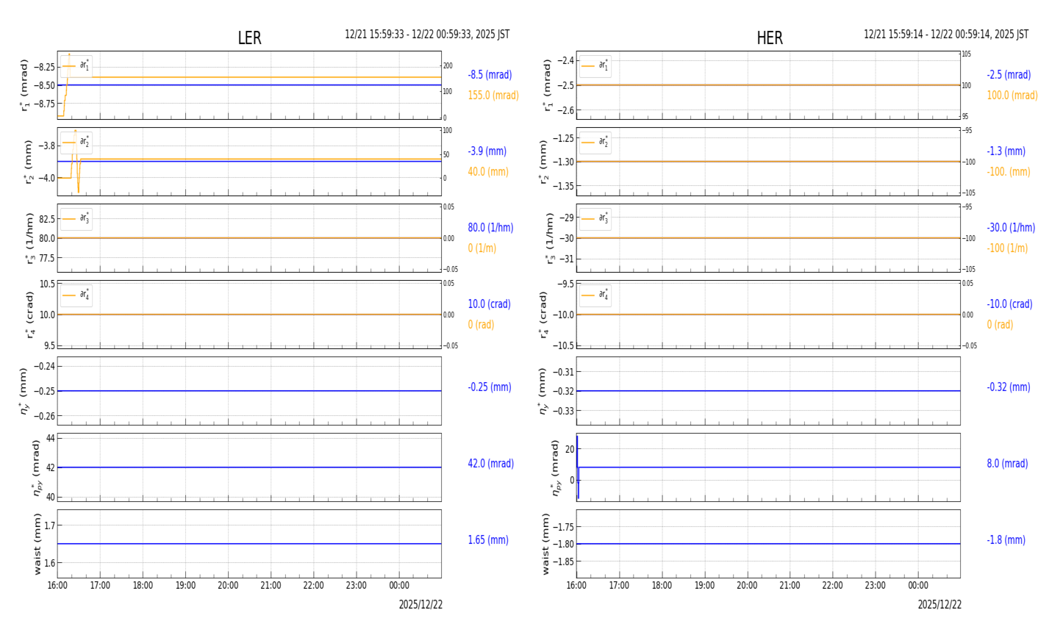The height and width of the screenshot is (635, 1038).
Task: Click the blue -2.5 (mrad) value
Action: coord(1009,75)
